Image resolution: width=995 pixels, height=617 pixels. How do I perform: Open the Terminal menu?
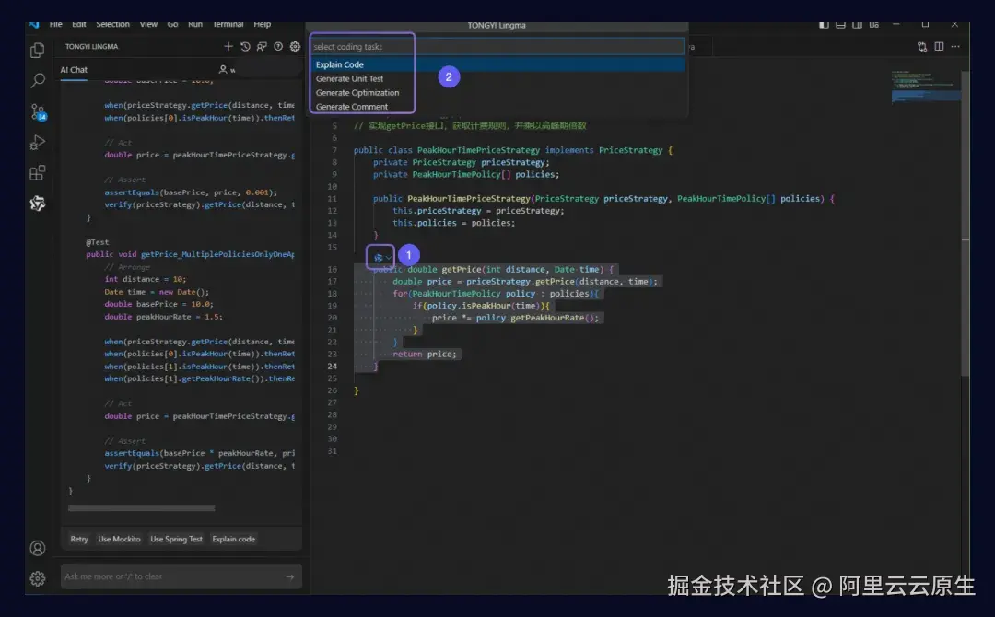point(228,24)
